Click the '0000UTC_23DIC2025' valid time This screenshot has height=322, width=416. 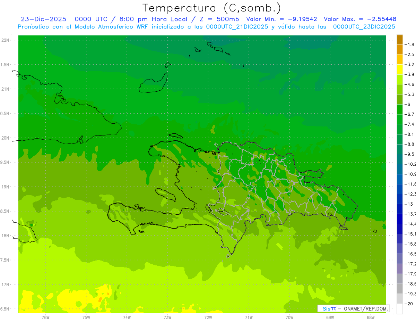click(x=364, y=27)
